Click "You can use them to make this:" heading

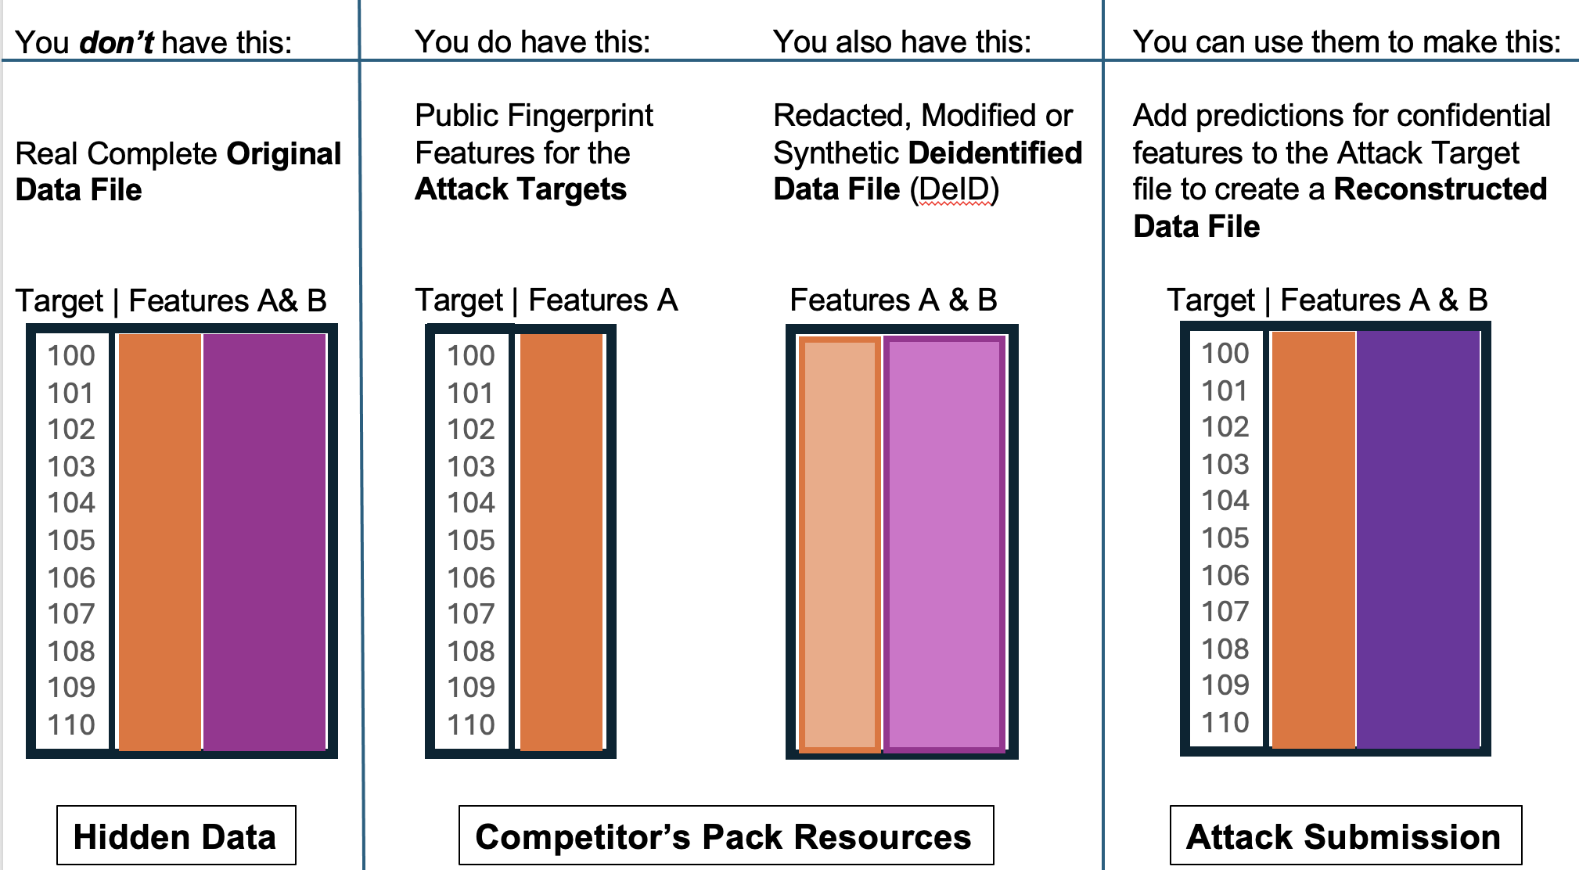1346,42
